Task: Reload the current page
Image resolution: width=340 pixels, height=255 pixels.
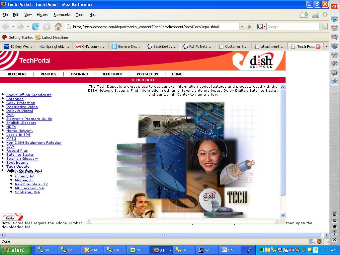Action: (35, 27)
